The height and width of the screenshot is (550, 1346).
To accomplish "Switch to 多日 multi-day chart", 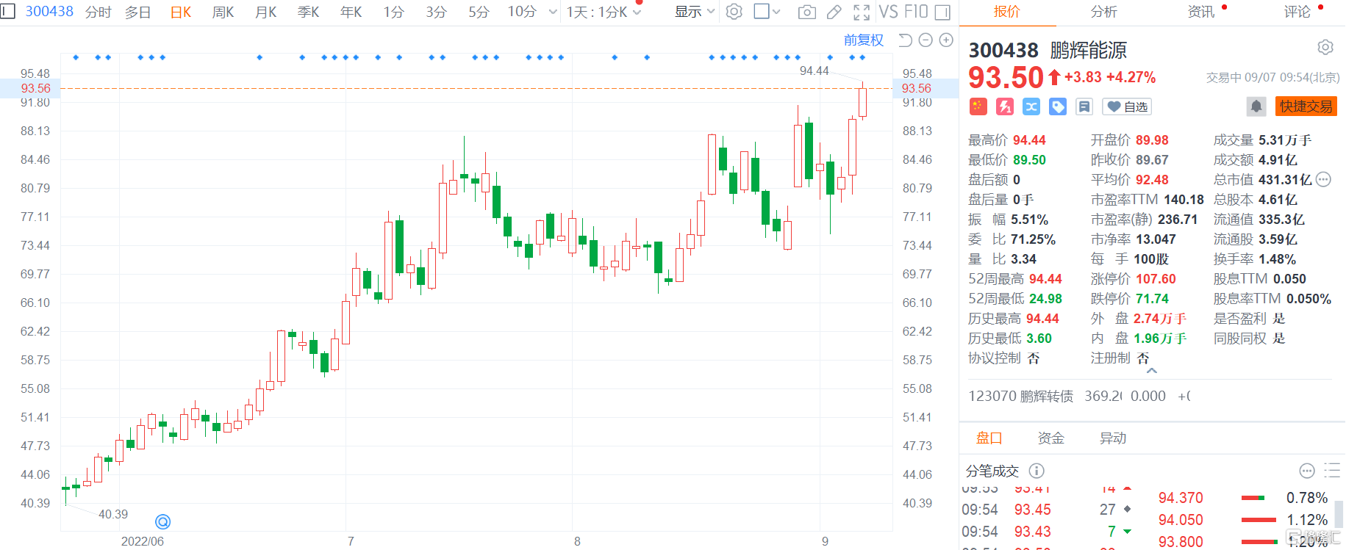I will click(137, 12).
